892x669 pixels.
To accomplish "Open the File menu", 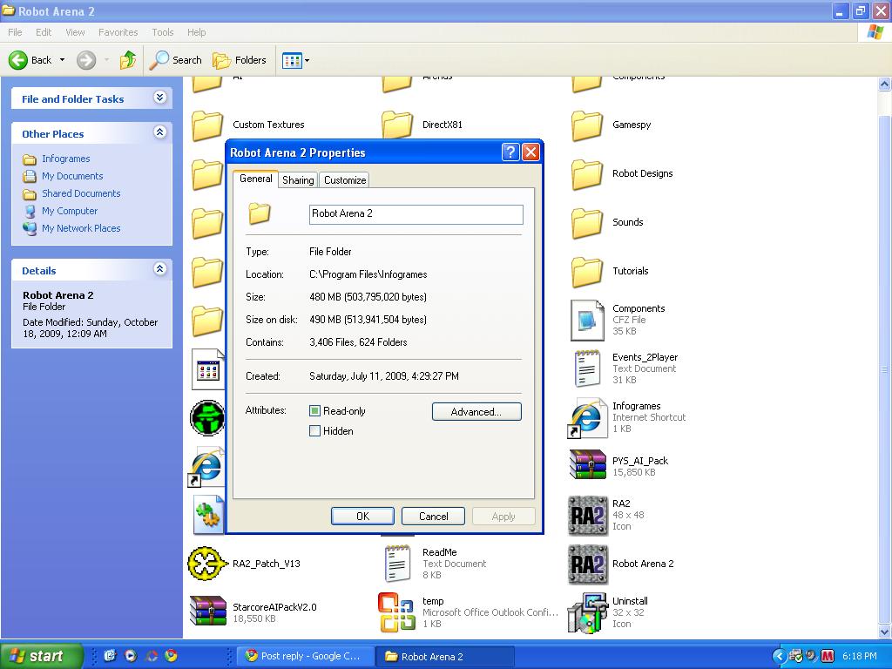I will tap(16, 32).
